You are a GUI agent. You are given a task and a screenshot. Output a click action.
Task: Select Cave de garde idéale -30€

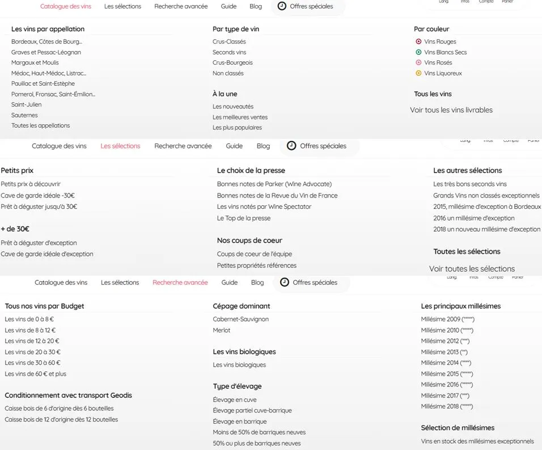(37, 195)
